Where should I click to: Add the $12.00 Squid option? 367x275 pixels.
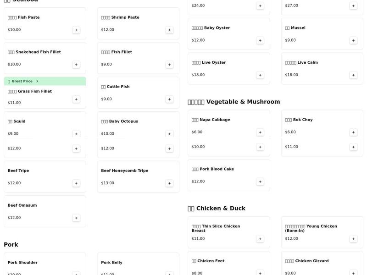[75, 148]
